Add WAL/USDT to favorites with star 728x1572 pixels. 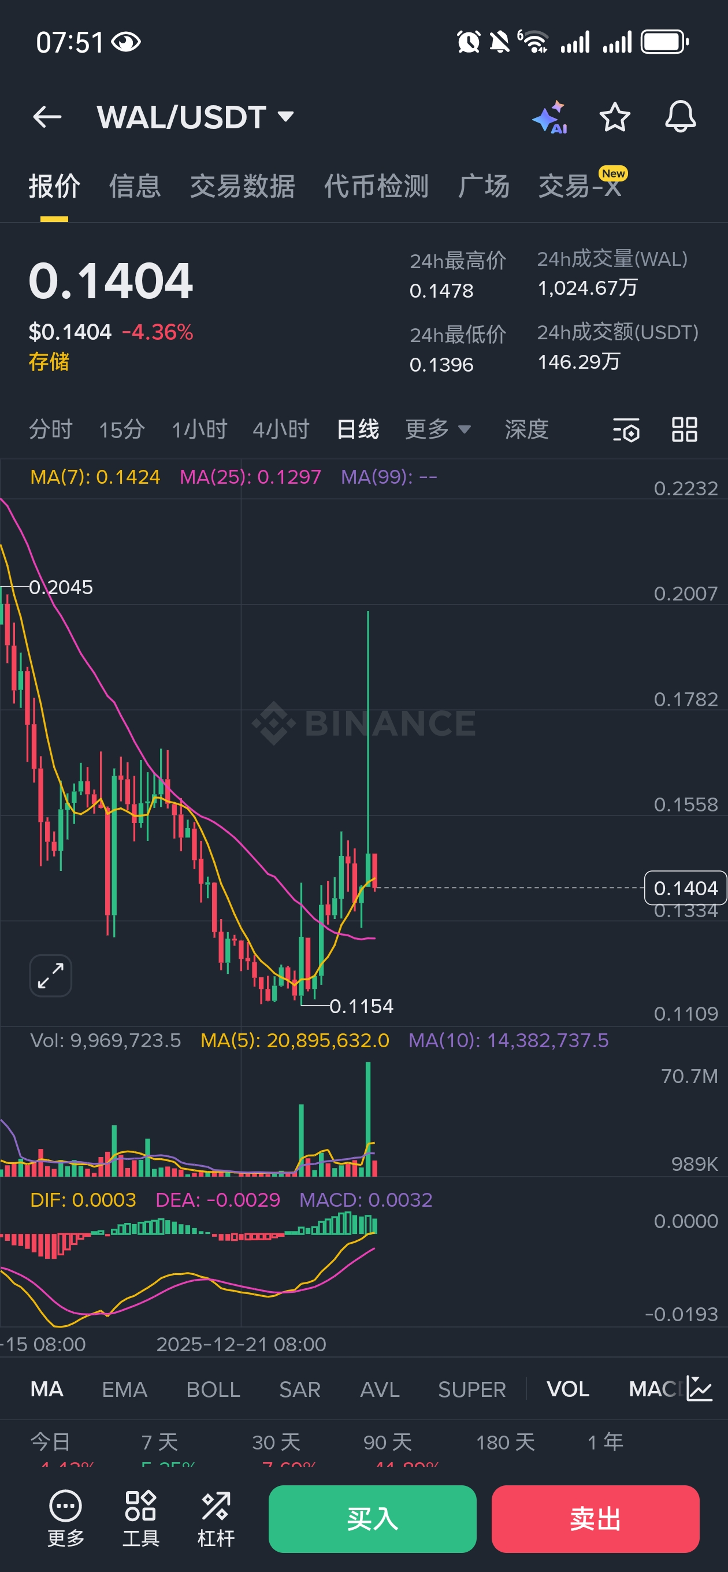tap(615, 117)
